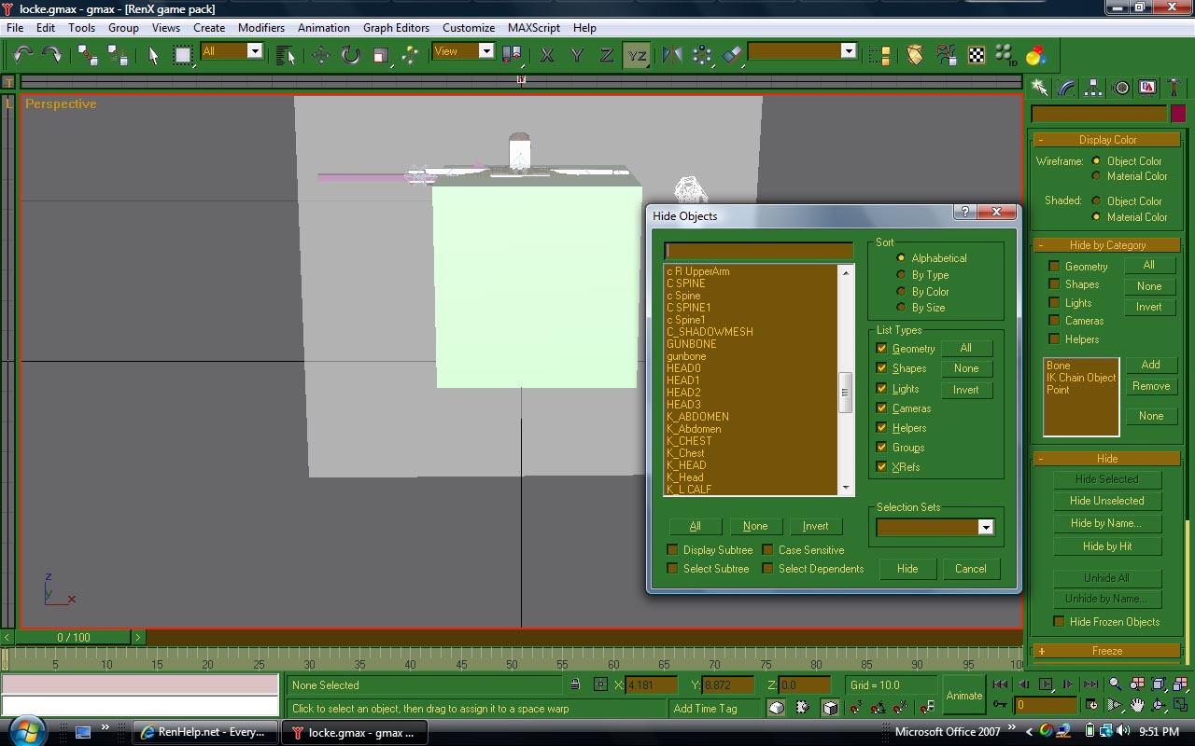Image resolution: width=1195 pixels, height=746 pixels.
Task: Click the Mirror Selected Objects icon
Action: [672, 55]
